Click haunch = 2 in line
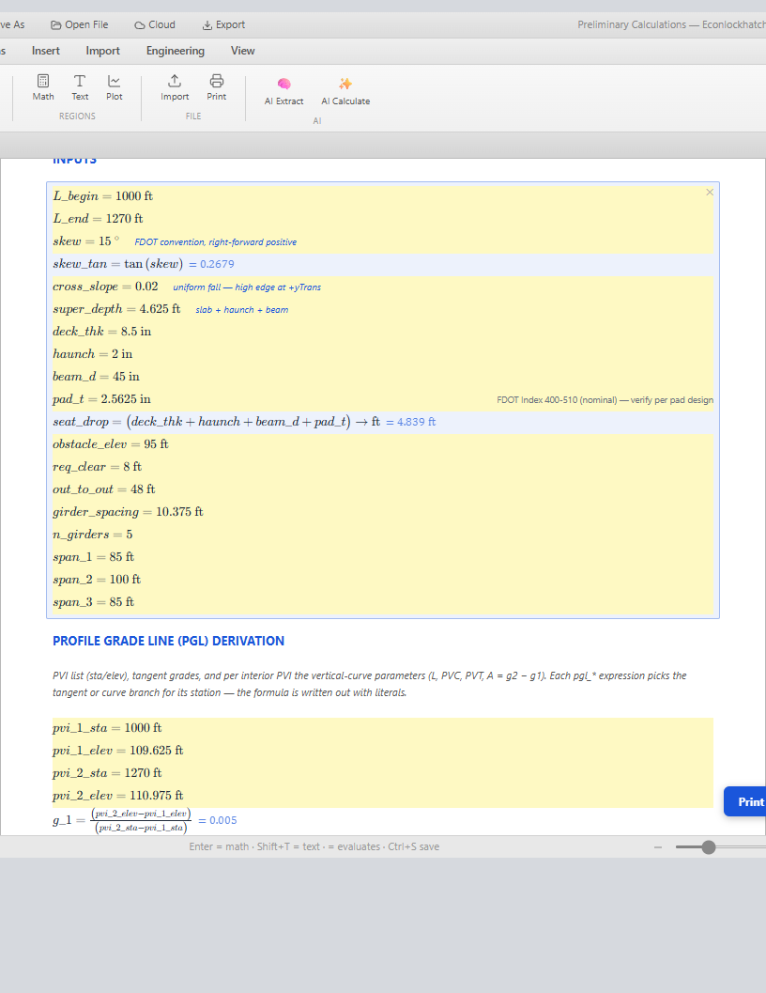 [x=383, y=354]
